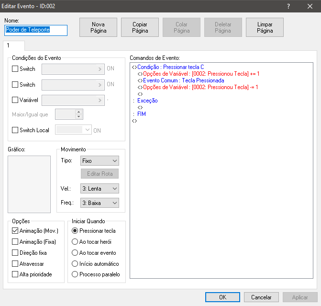321x306 pixels.
Task: Click the Copiar Página button
Action: pos(140,27)
